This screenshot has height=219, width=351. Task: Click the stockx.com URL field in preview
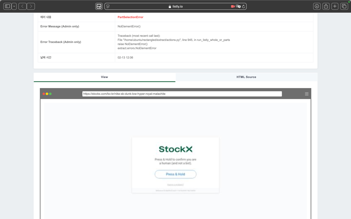click(x=182, y=94)
